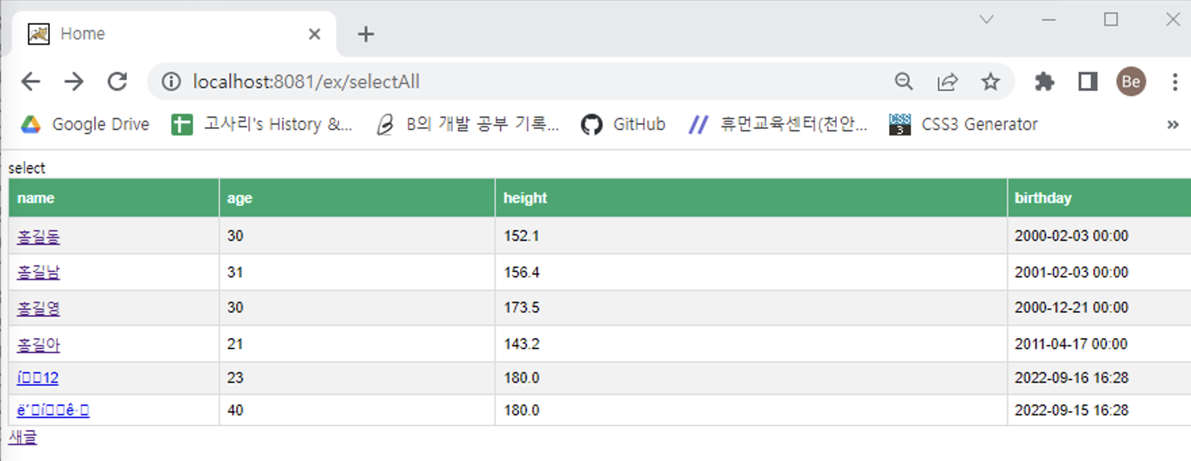Screen dimensions: 1191x461
Task: Open the 홍길동 name link
Action: 38,236
